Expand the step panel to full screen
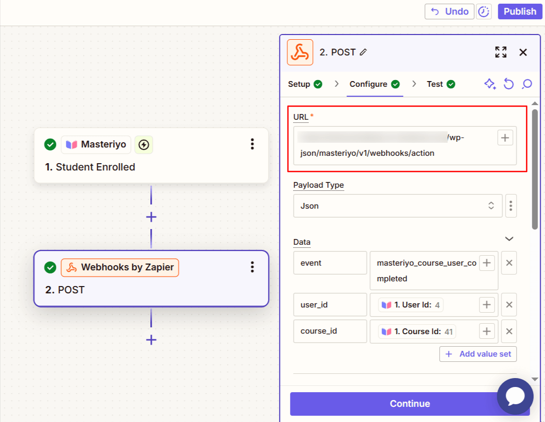This screenshot has width=545, height=422. click(501, 52)
